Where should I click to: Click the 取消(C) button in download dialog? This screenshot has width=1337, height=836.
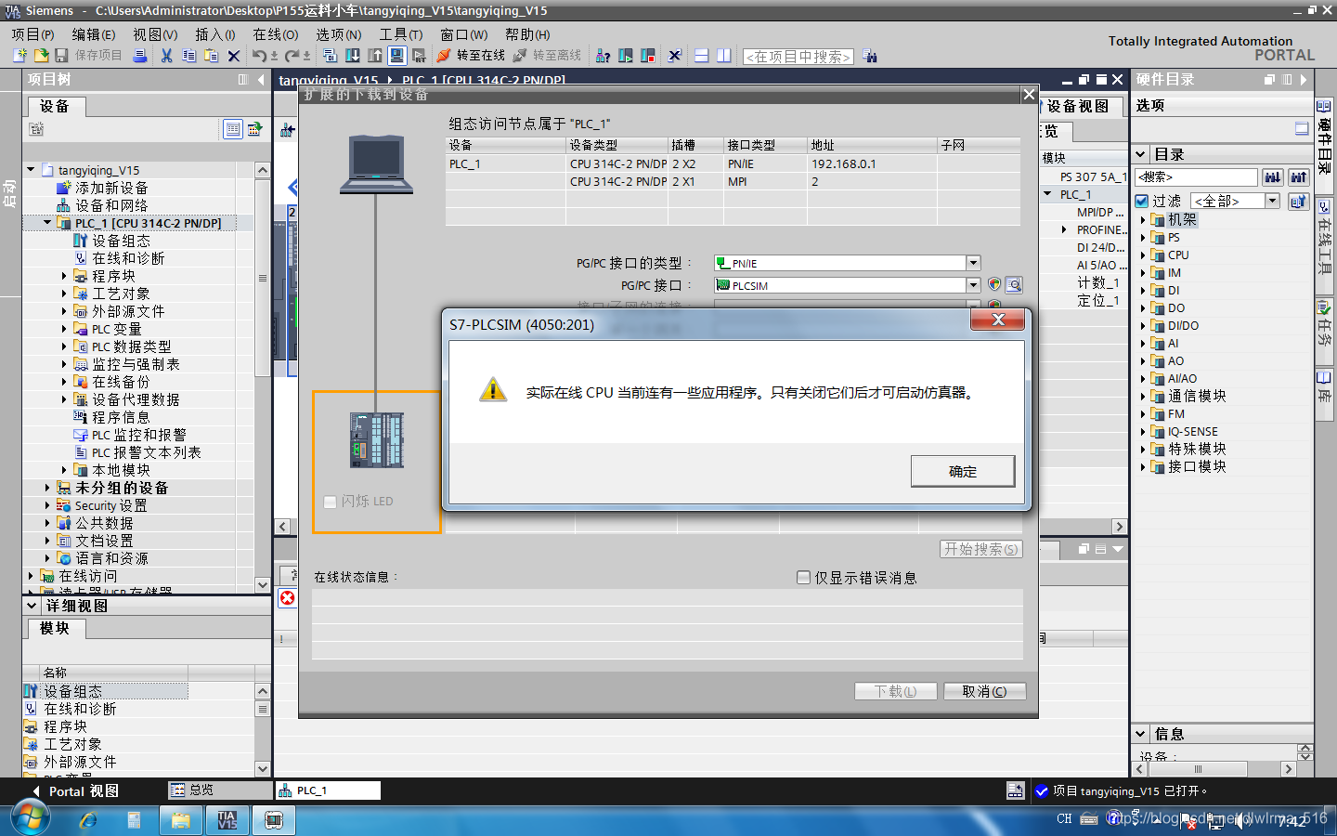pyautogui.click(x=985, y=691)
